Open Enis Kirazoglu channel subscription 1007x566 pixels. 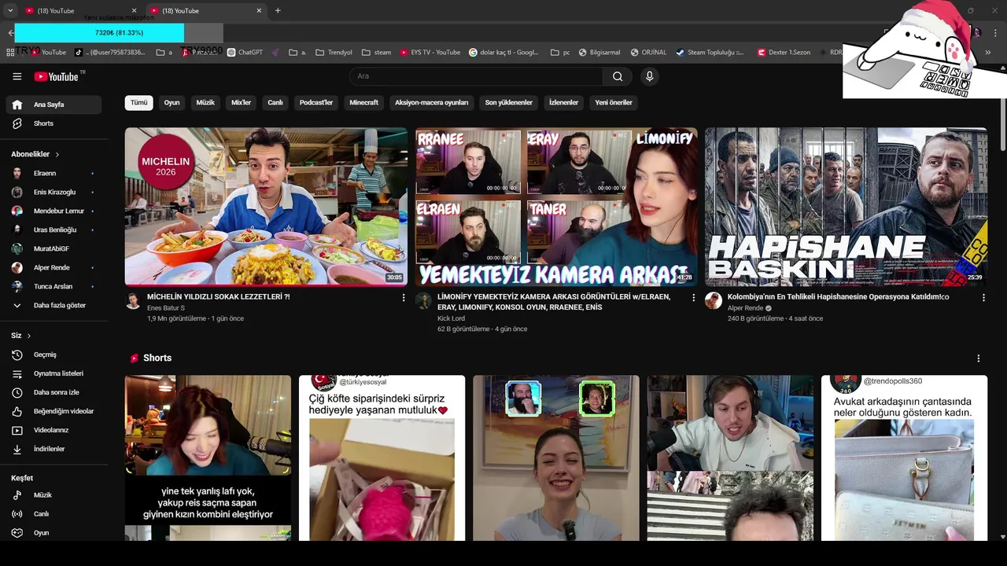pyautogui.click(x=53, y=192)
